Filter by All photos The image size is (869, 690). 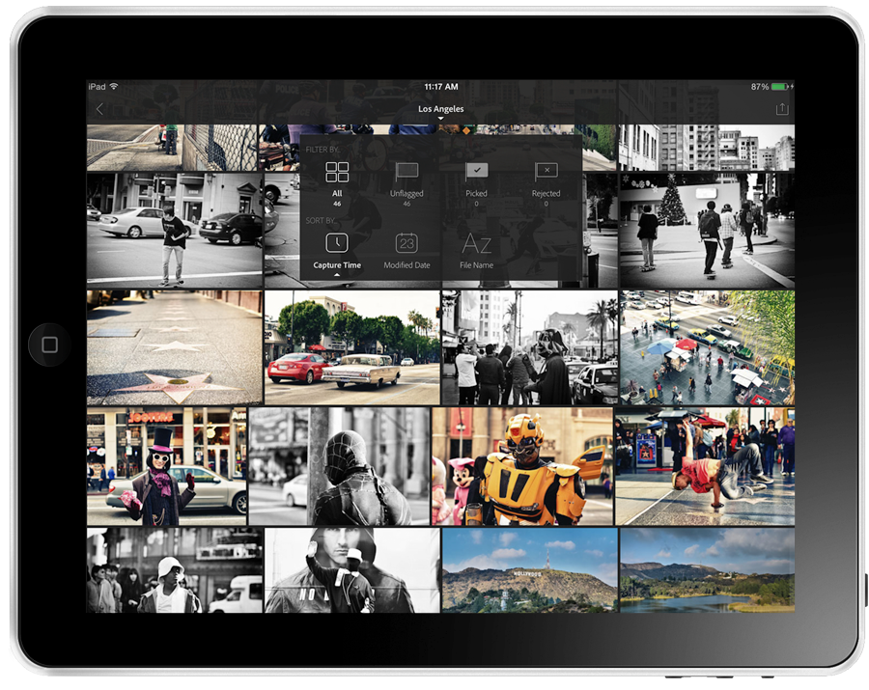coord(337,184)
